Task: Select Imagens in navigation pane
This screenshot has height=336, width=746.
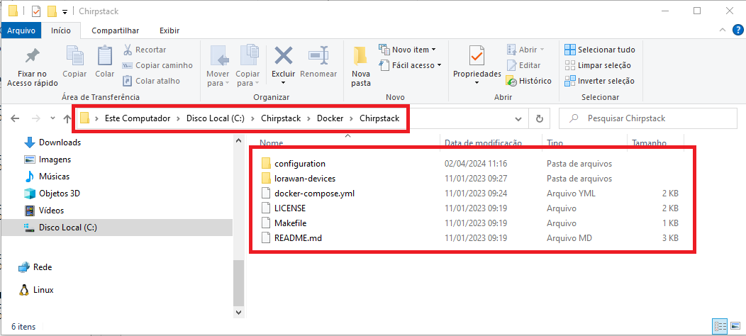Action: [x=48, y=159]
